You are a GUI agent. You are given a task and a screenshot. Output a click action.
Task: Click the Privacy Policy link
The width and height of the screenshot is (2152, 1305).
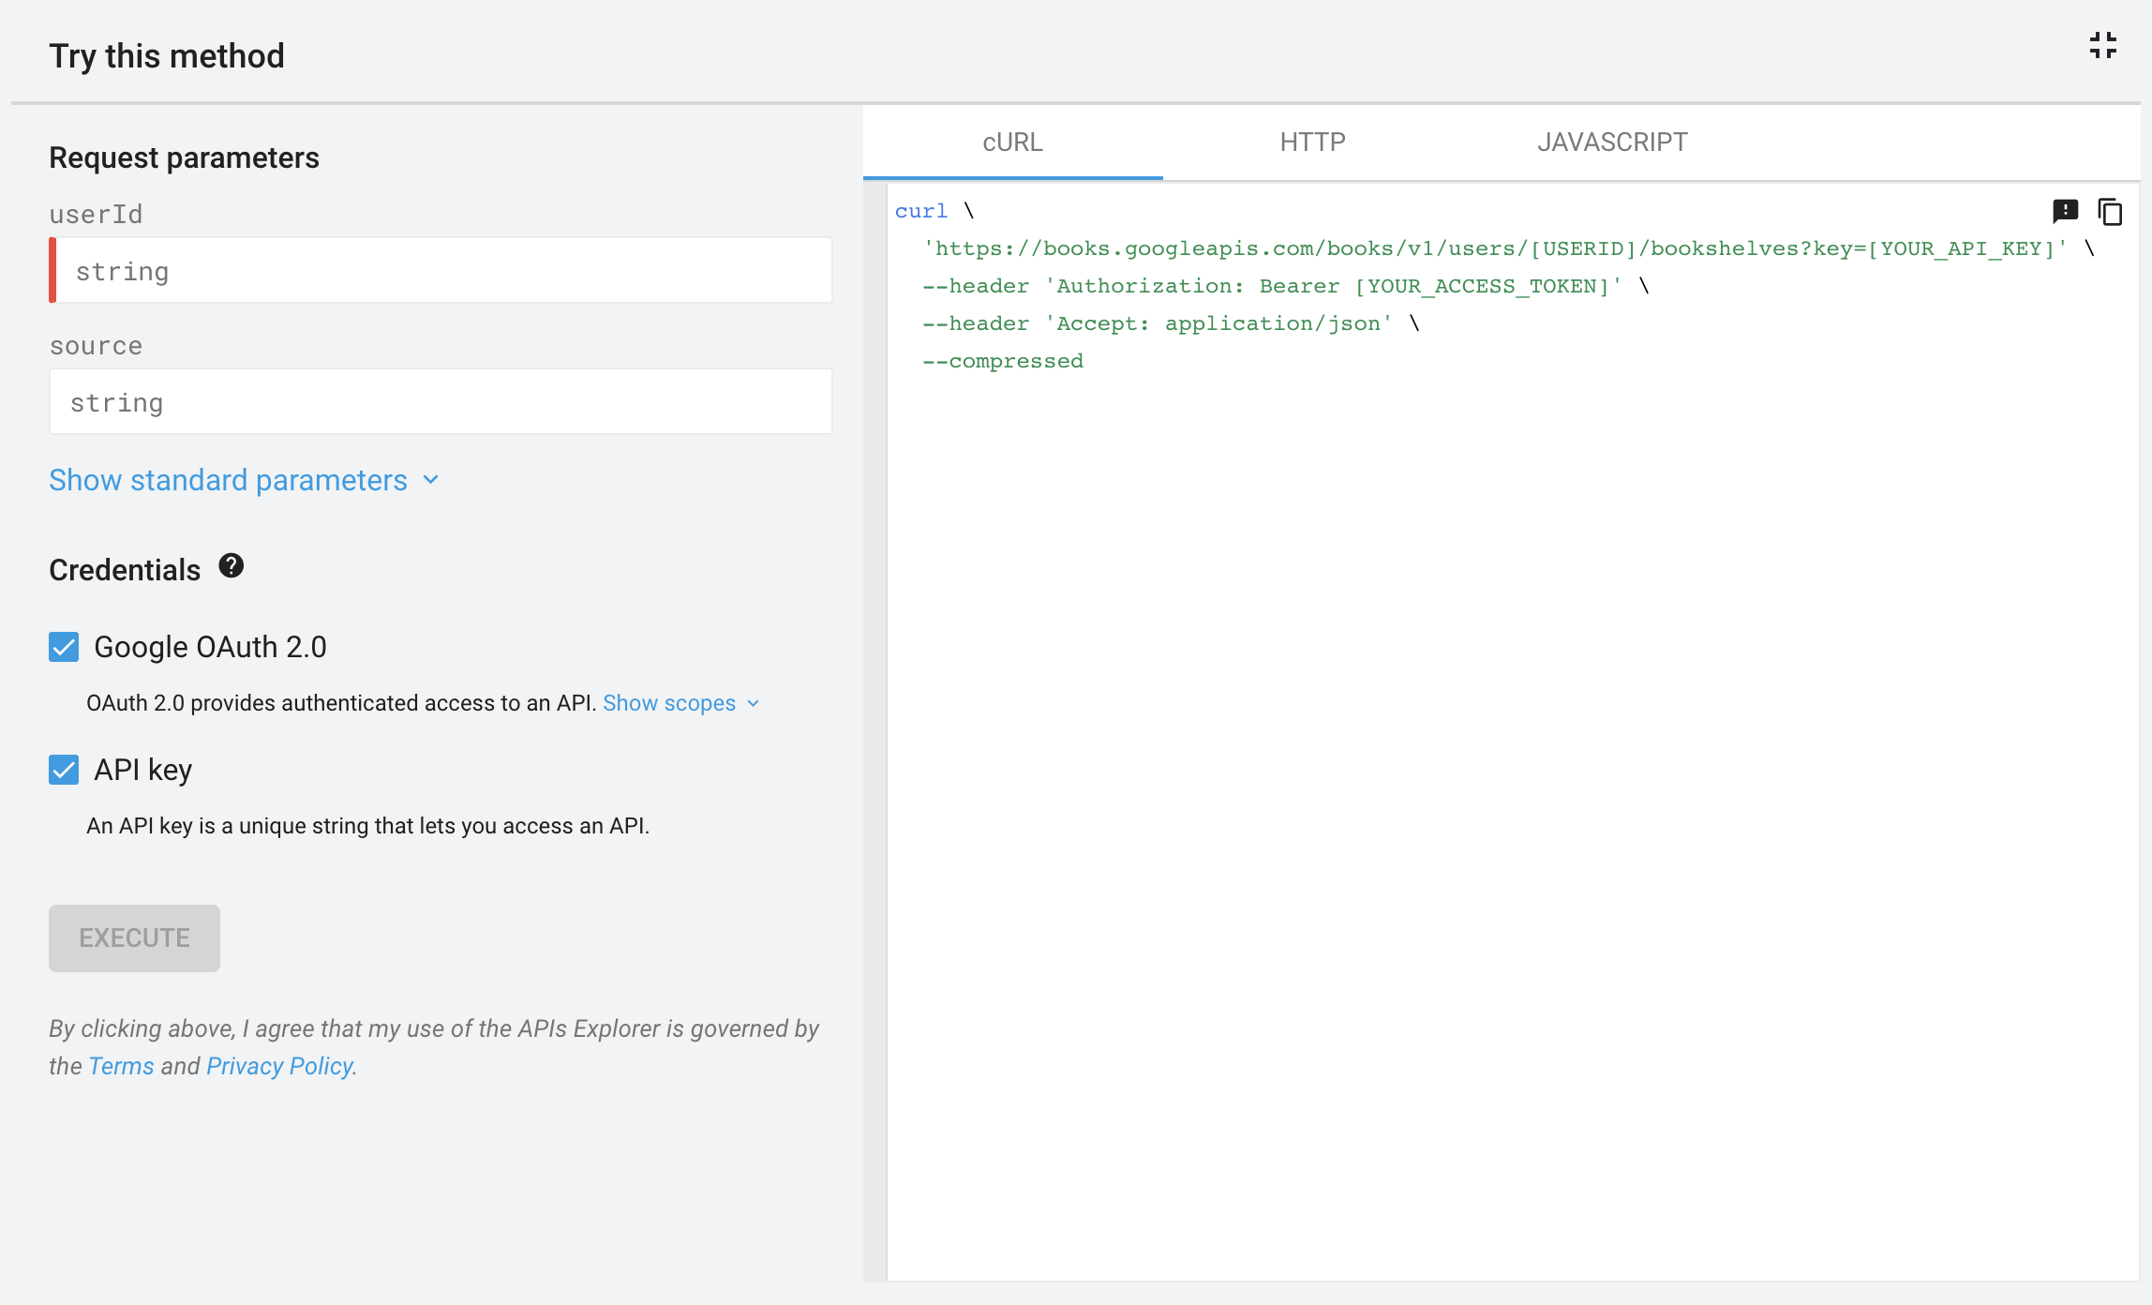coord(279,1065)
